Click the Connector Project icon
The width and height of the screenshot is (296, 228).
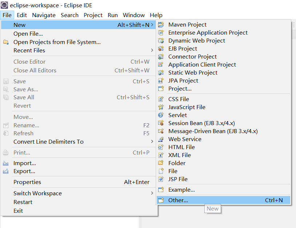[161, 57]
